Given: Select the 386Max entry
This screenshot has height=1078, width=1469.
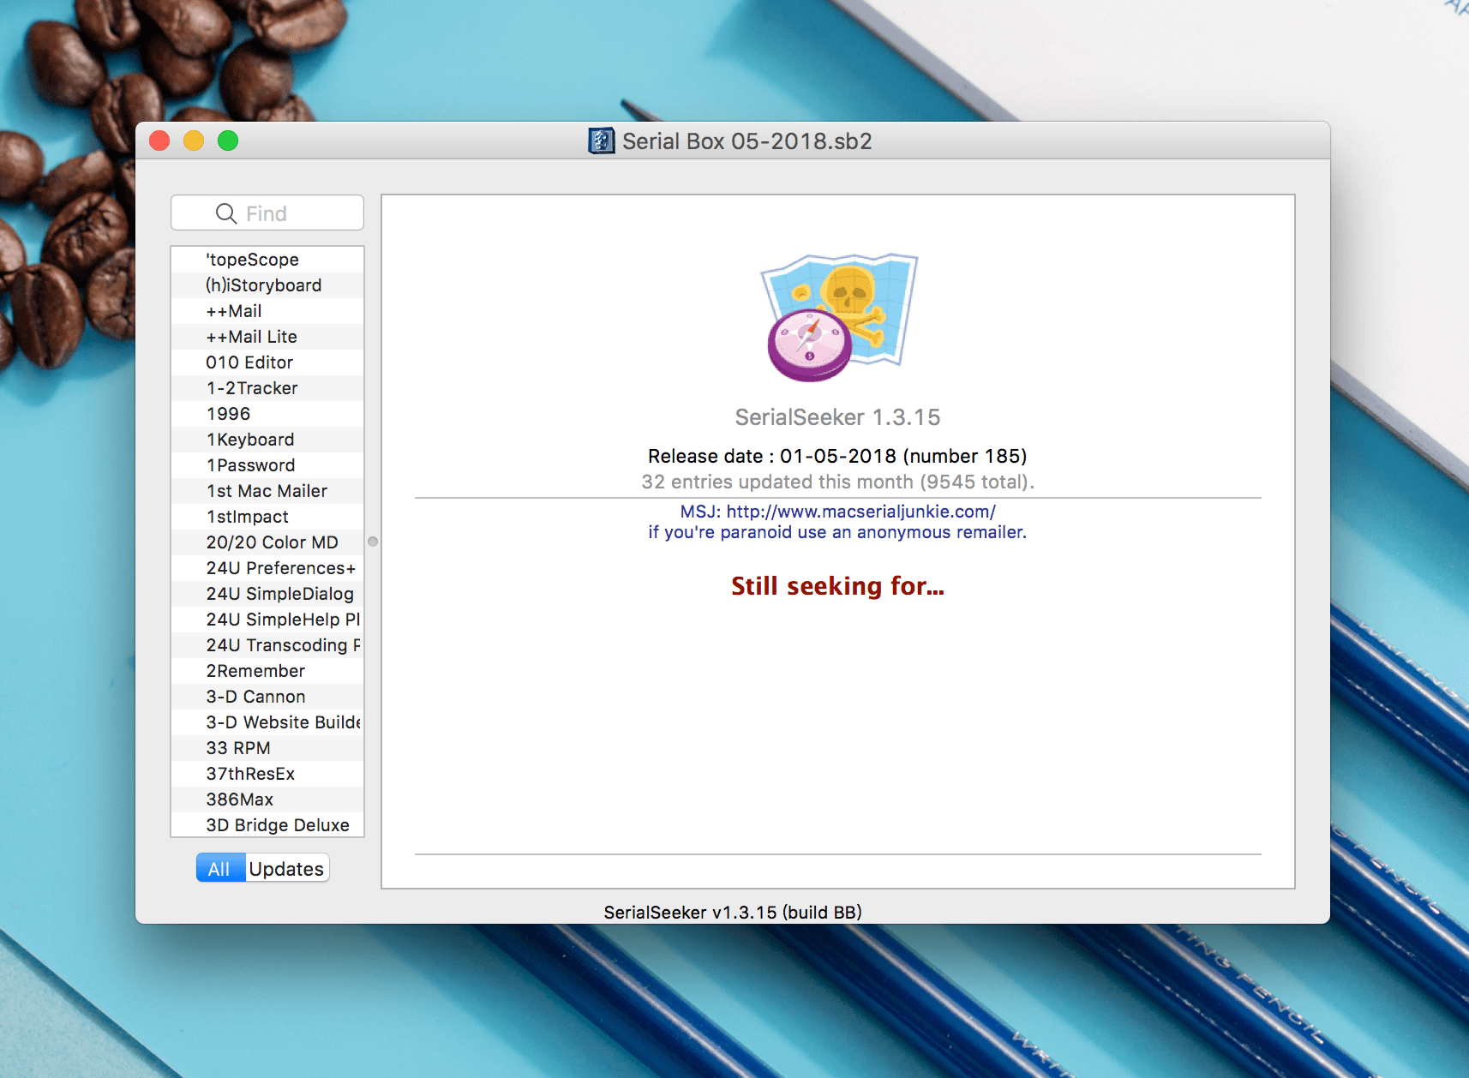Looking at the screenshot, I should click(267, 800).
